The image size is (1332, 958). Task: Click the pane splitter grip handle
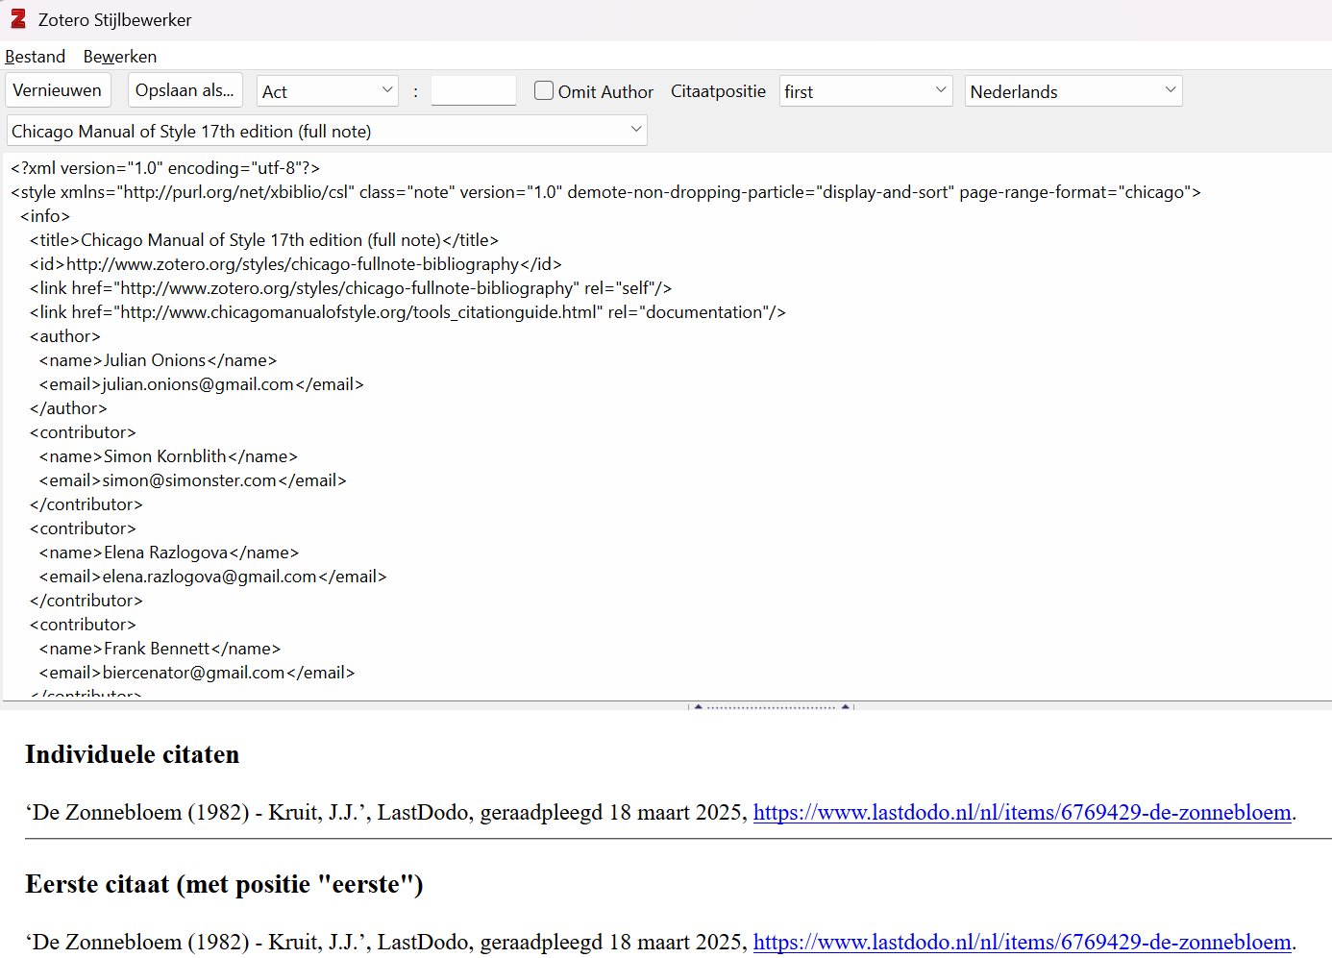(x=771, y=706)
